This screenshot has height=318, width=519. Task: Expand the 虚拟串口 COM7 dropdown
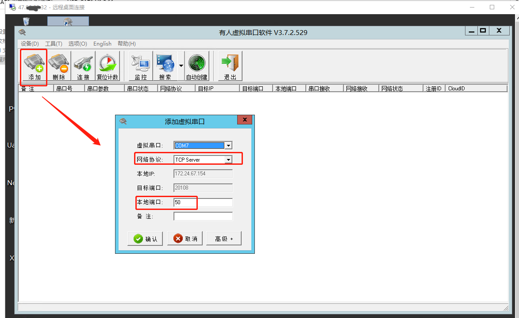228,146
